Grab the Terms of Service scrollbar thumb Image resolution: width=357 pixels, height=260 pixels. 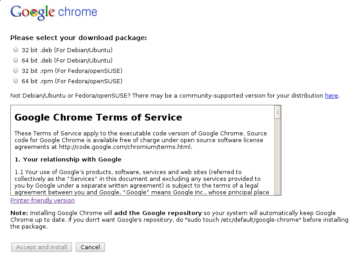[277, 112]
